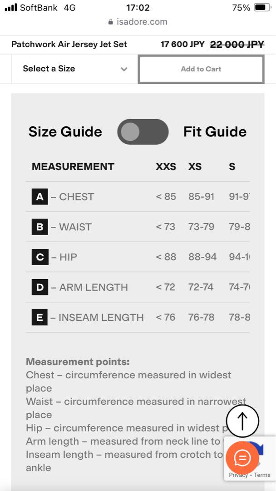Screen dimensions: 276x491
Task: Select the Size Guide label
Action: point(65,132)
